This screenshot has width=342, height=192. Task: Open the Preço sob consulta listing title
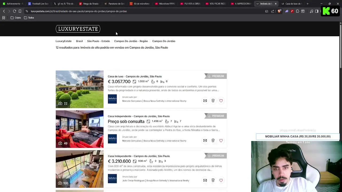[x=139, y=116]
